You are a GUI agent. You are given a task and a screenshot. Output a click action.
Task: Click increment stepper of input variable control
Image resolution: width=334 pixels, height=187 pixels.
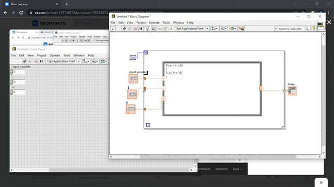tap(11, 71)
